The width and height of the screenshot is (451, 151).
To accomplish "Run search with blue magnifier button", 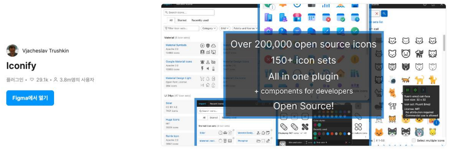I will click(x=384, y=13).
